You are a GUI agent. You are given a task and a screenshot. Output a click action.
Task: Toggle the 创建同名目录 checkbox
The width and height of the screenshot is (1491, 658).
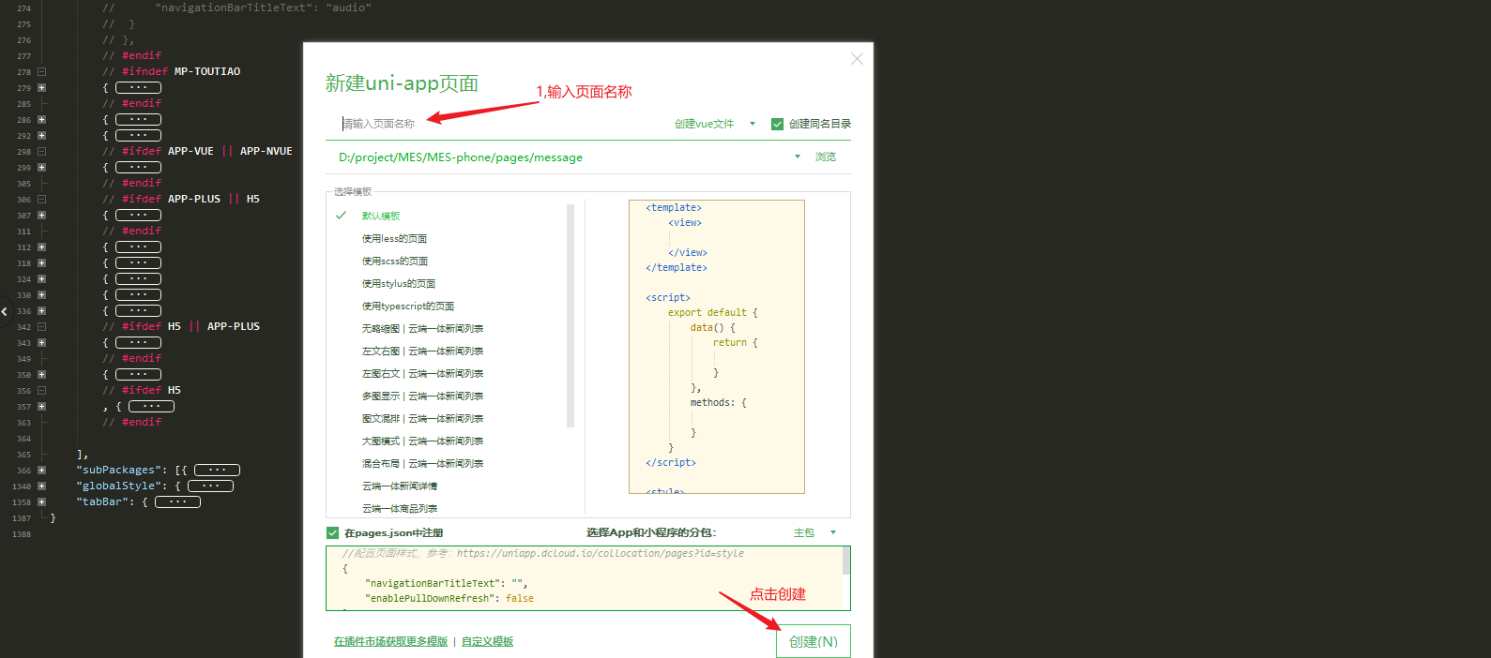[x=777, y=124]
